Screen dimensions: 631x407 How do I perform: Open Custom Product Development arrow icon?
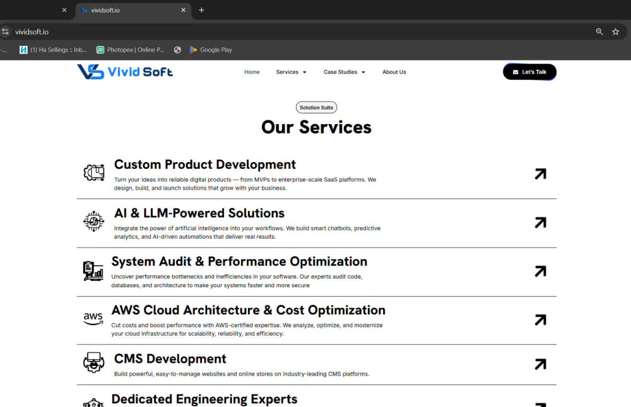point(541,174)
